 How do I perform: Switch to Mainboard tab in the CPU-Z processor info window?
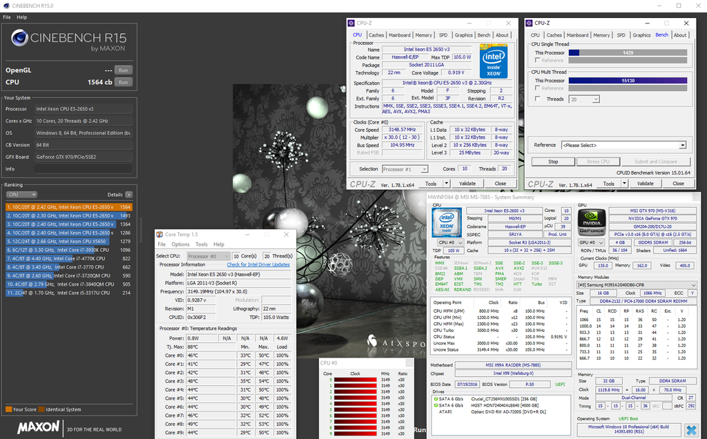coord(400,35)
